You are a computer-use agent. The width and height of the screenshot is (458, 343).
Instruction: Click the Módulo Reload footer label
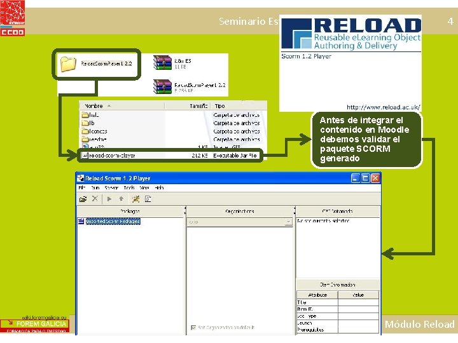419,324
